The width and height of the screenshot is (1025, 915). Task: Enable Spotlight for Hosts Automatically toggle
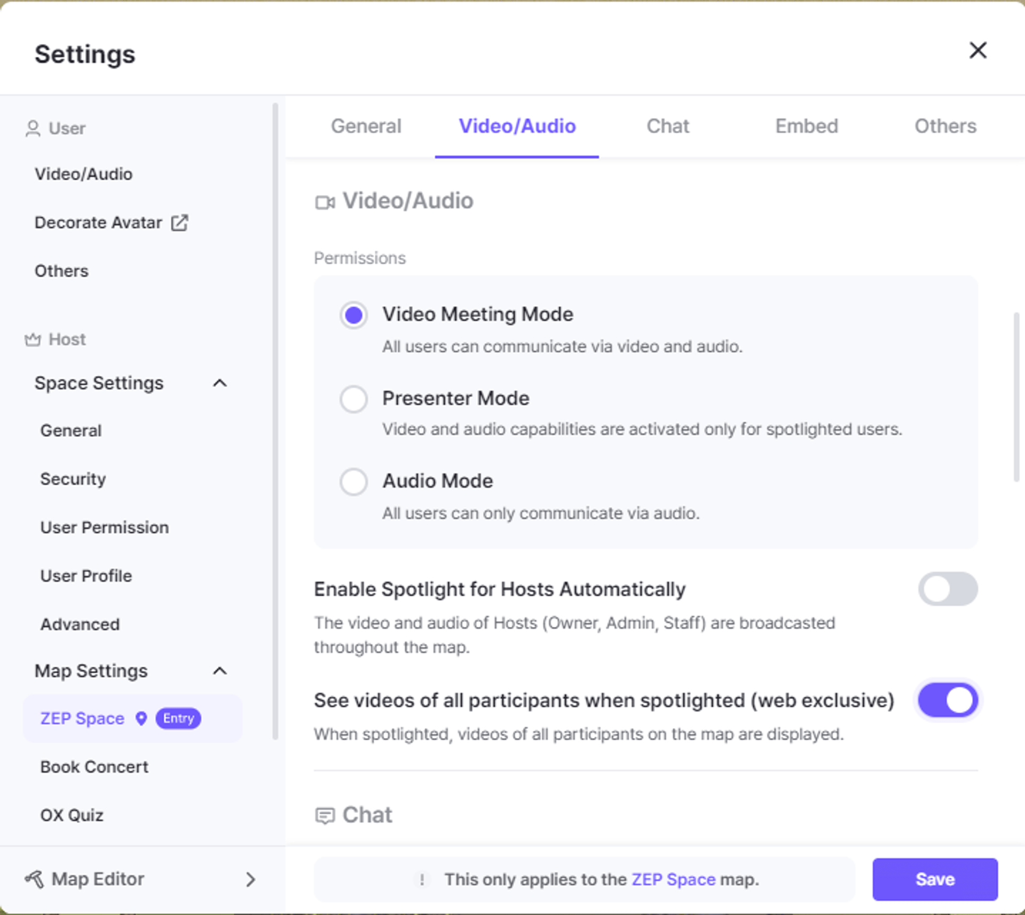coord(947,589)
